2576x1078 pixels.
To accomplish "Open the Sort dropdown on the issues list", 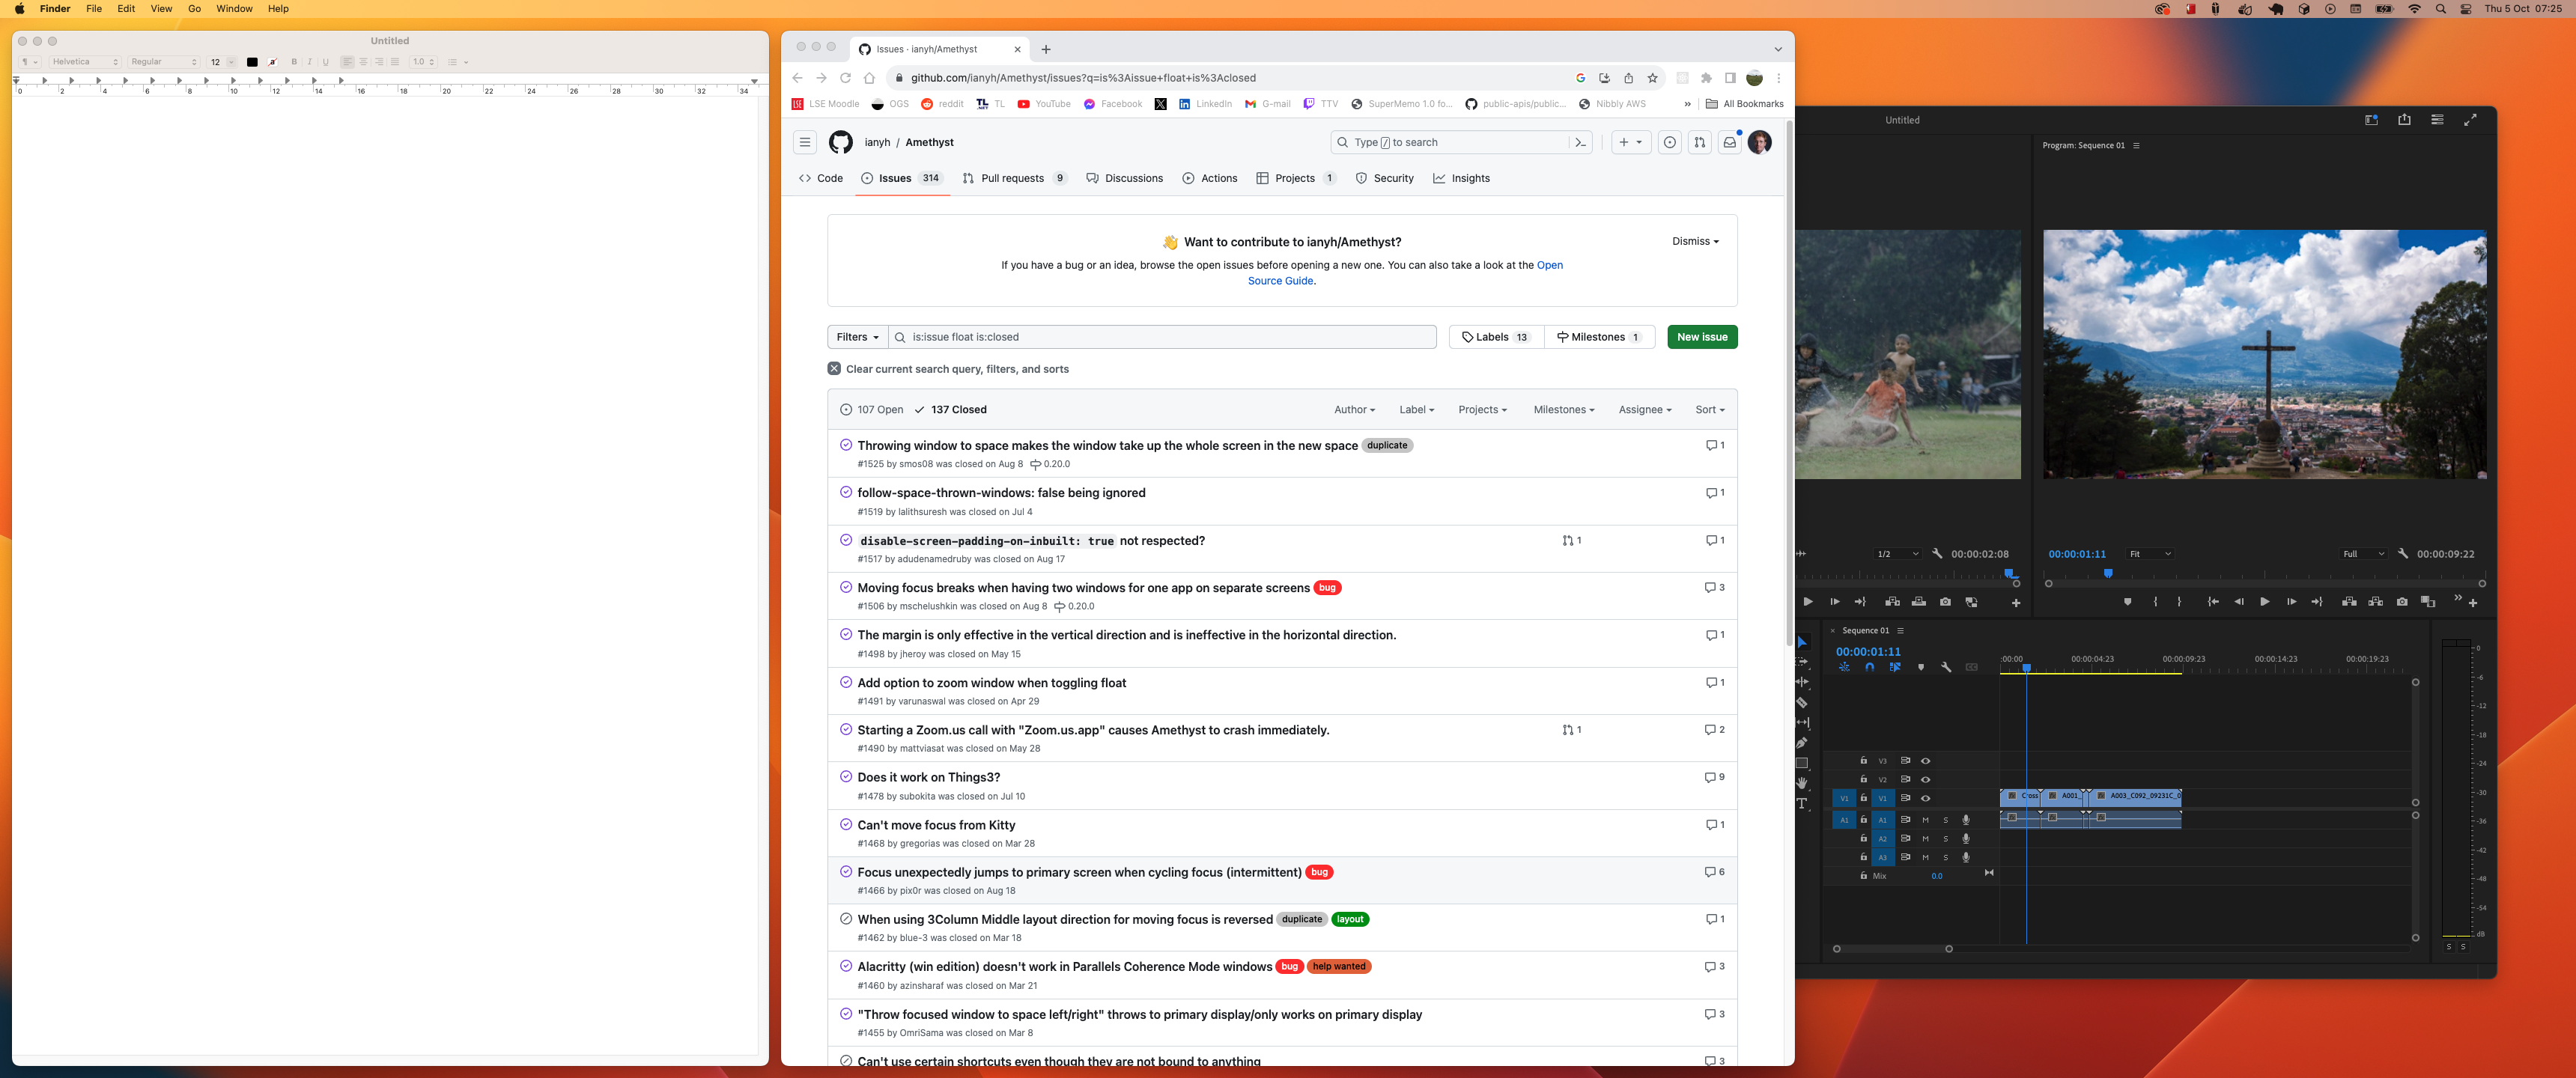I will click(x=1709, y=409).
